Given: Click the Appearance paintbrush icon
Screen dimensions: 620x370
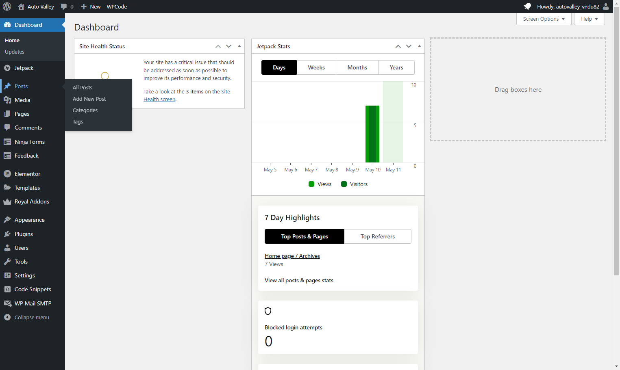Looking at the screenshot, I should point(7,220).
